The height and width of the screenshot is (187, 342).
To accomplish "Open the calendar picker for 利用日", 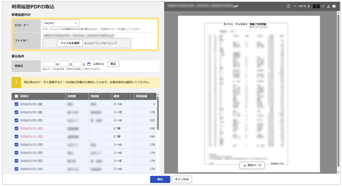I will pos(89,64).
